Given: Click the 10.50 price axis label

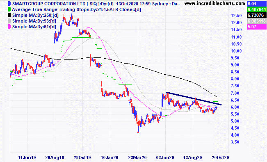Looking at the screenshot, I should [x=236, y=44].
